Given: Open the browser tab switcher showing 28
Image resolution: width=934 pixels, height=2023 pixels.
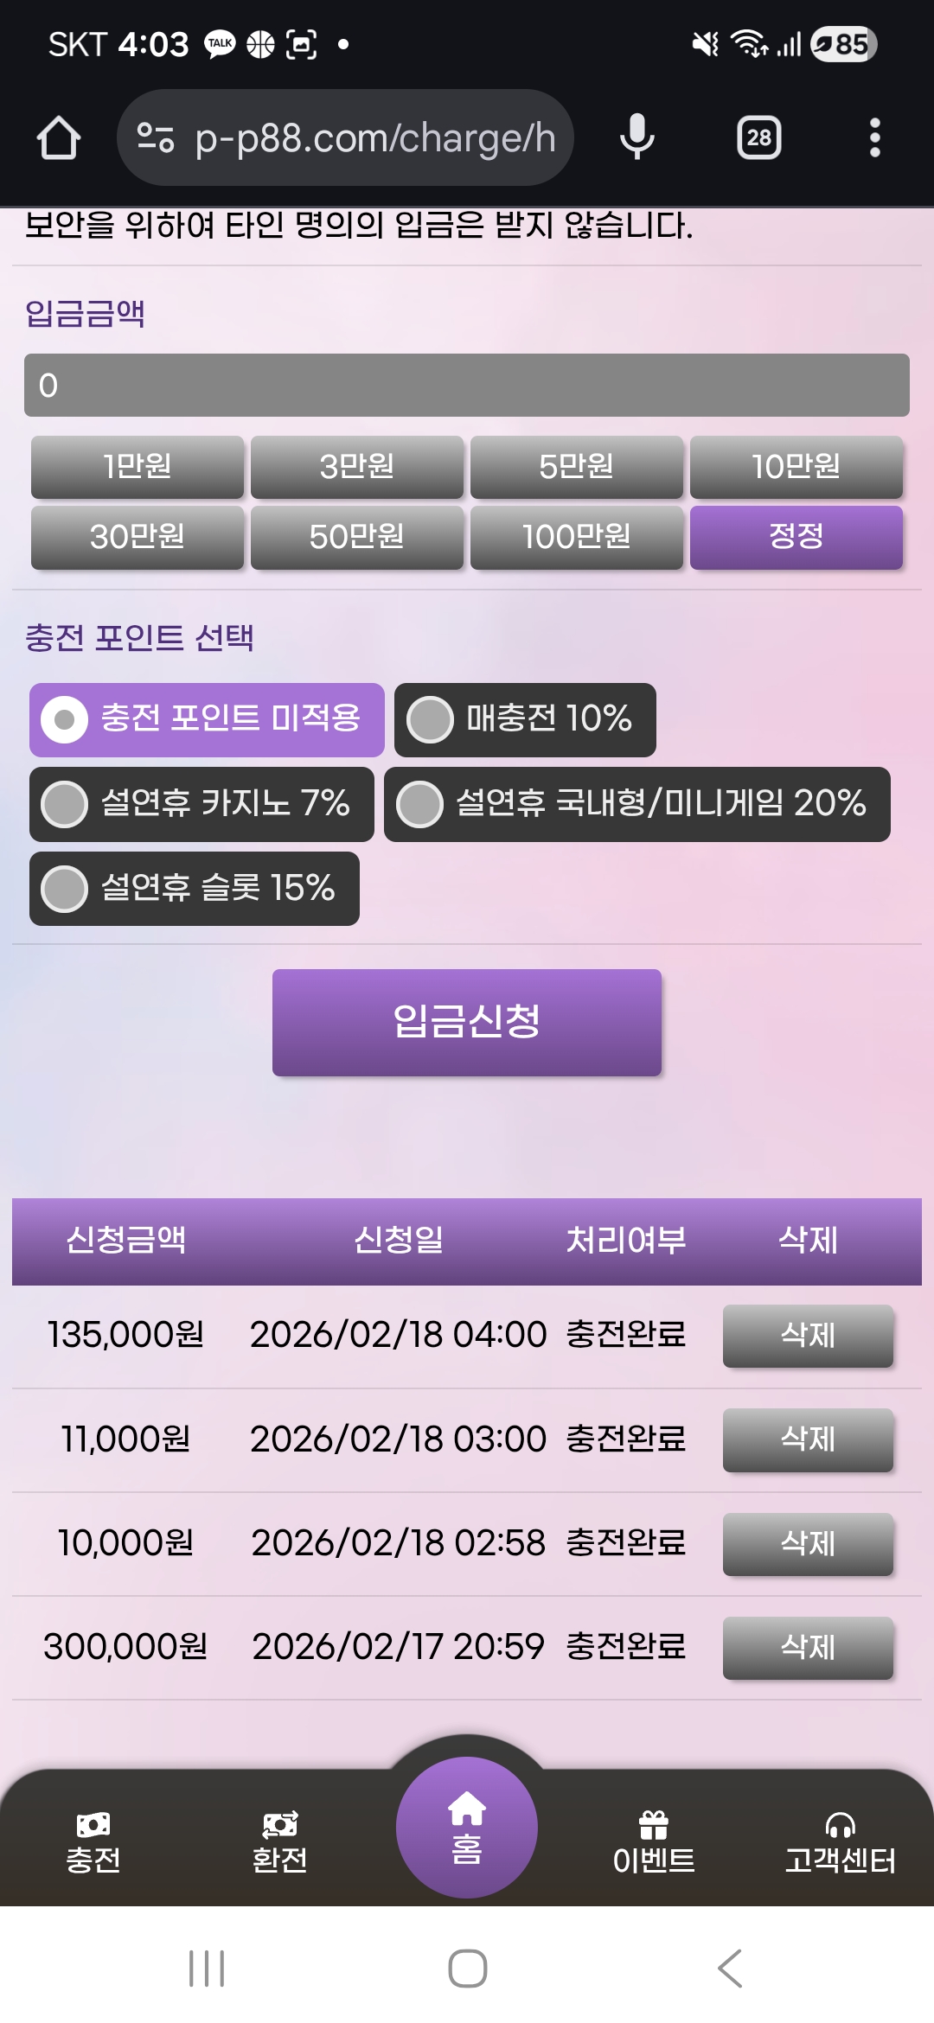Looking at the screenshot, I should point(758,138).
